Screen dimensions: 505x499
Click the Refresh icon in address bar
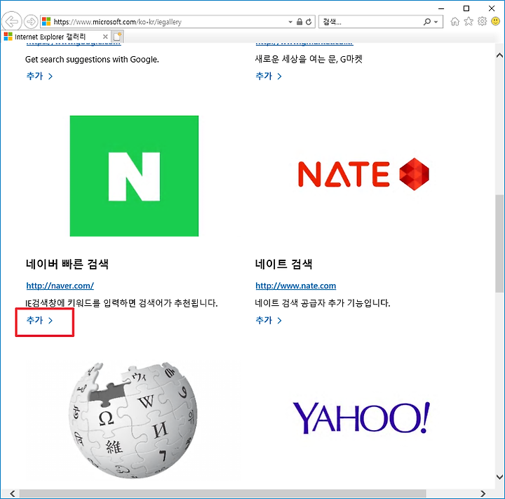point(309,22)
